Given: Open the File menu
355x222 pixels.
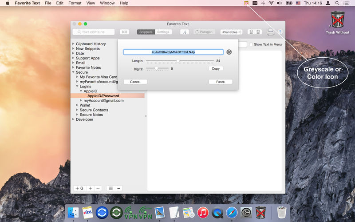Looking at the screenshot, I should tap(48, 3).
